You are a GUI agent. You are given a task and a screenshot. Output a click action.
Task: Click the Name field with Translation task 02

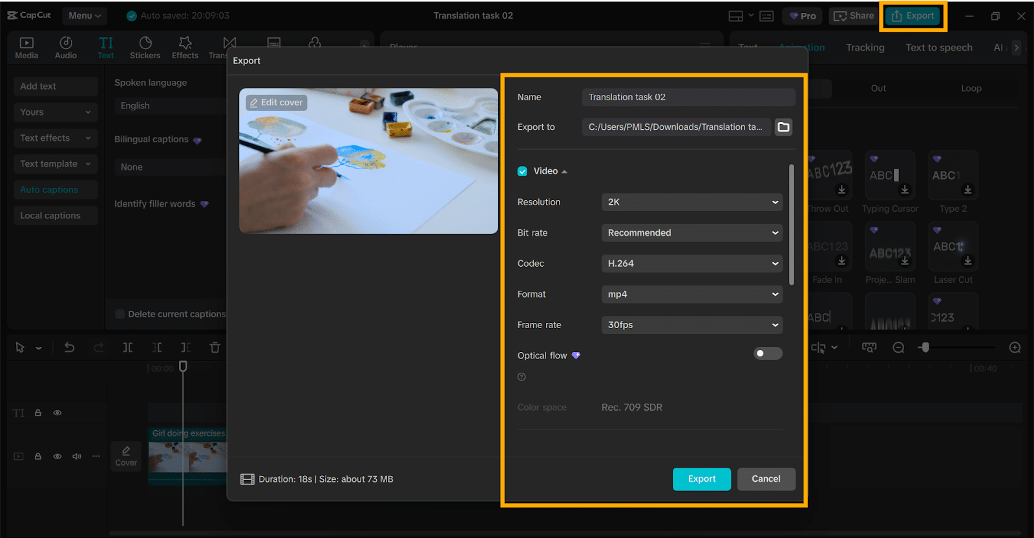(688, 97)
